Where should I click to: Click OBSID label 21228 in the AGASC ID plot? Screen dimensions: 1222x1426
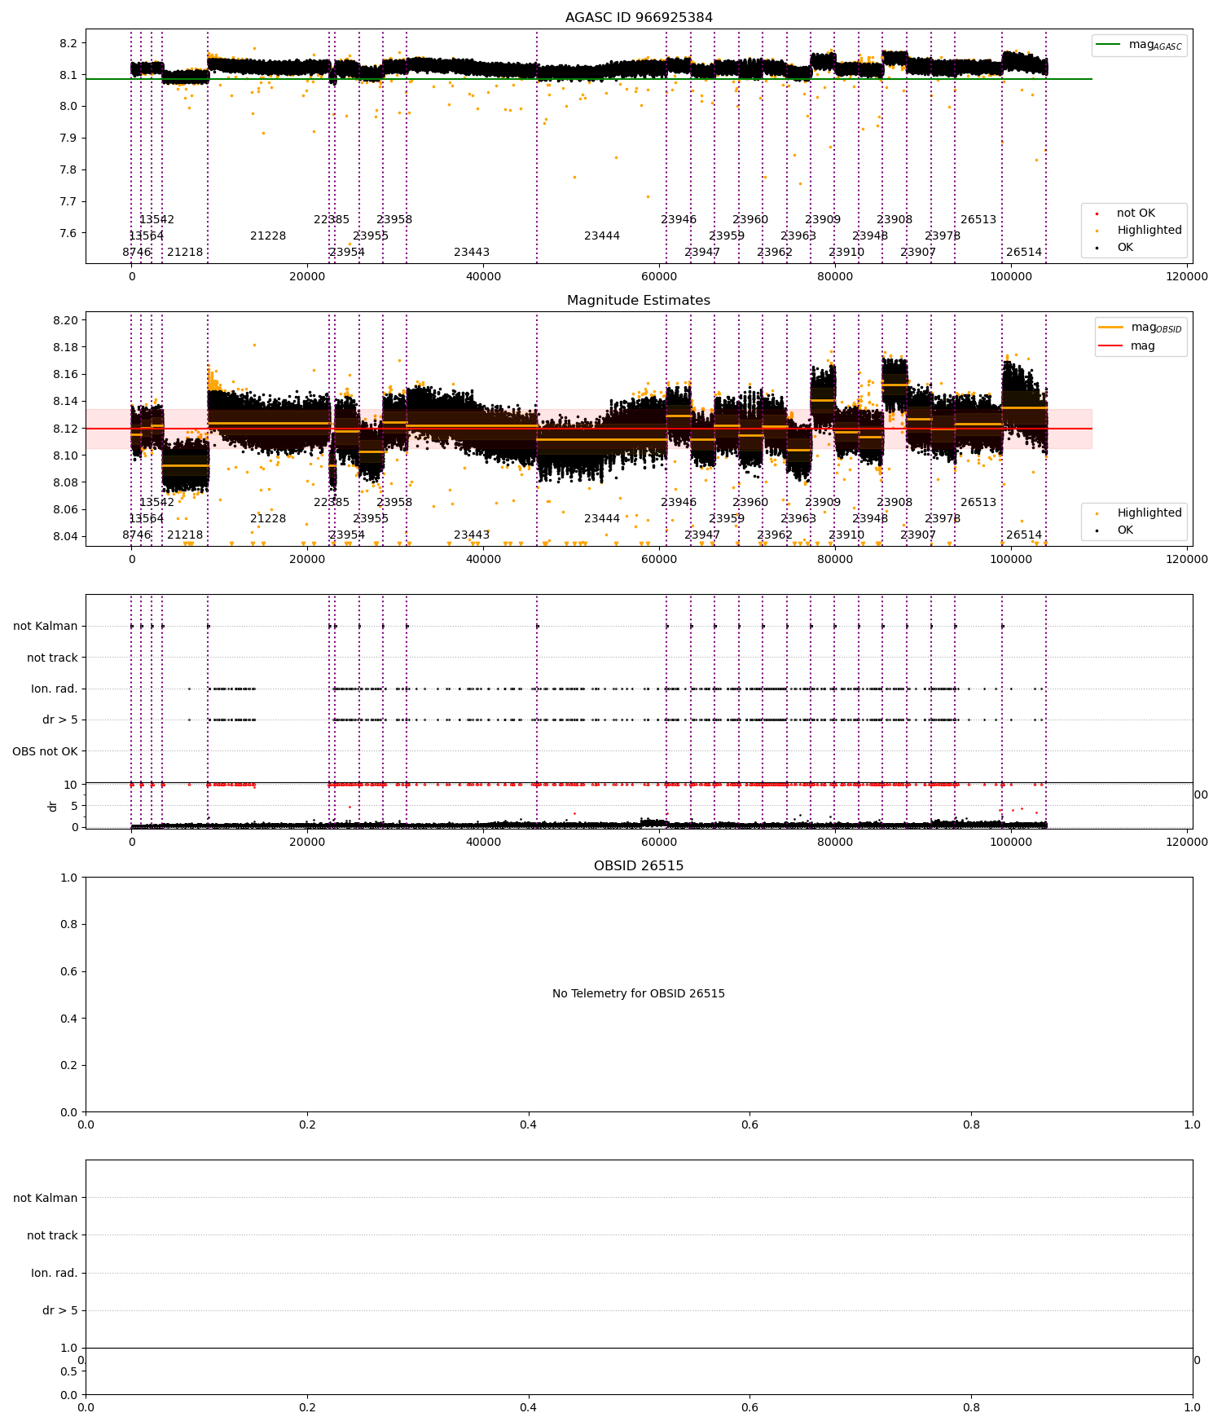[x=268, y=236]
